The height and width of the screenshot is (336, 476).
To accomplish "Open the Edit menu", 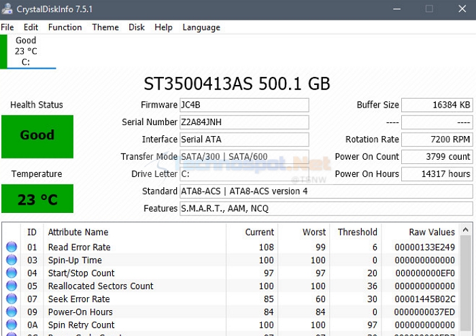I will pyautogui.click(x=31, y=27).
